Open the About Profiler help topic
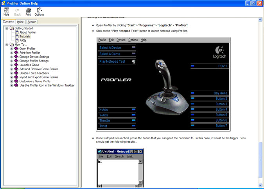The height and width of the screenshot is (189, 264). (x=28, y=32)
